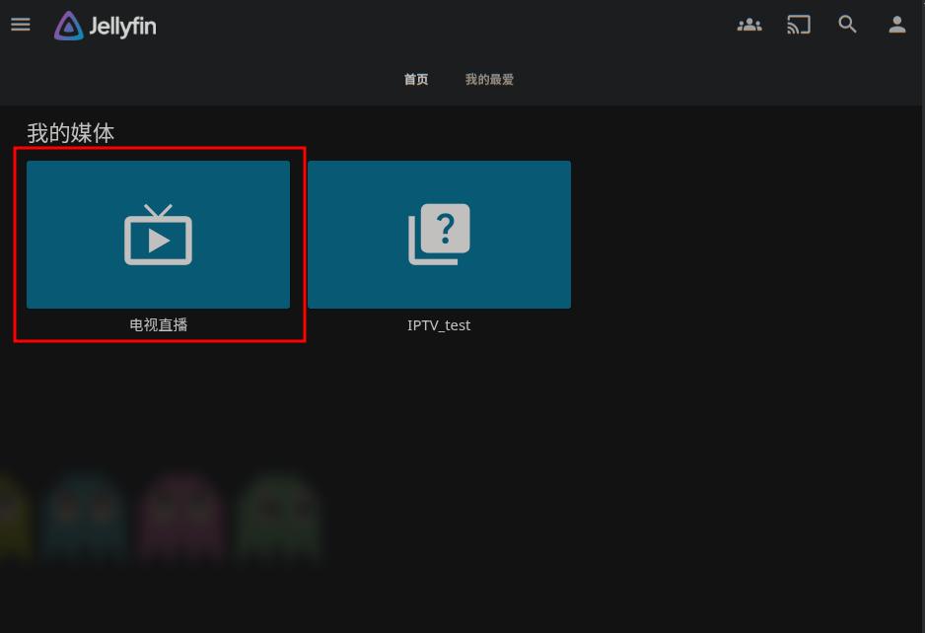Open the hamburger navigation menu

point(21,25)
